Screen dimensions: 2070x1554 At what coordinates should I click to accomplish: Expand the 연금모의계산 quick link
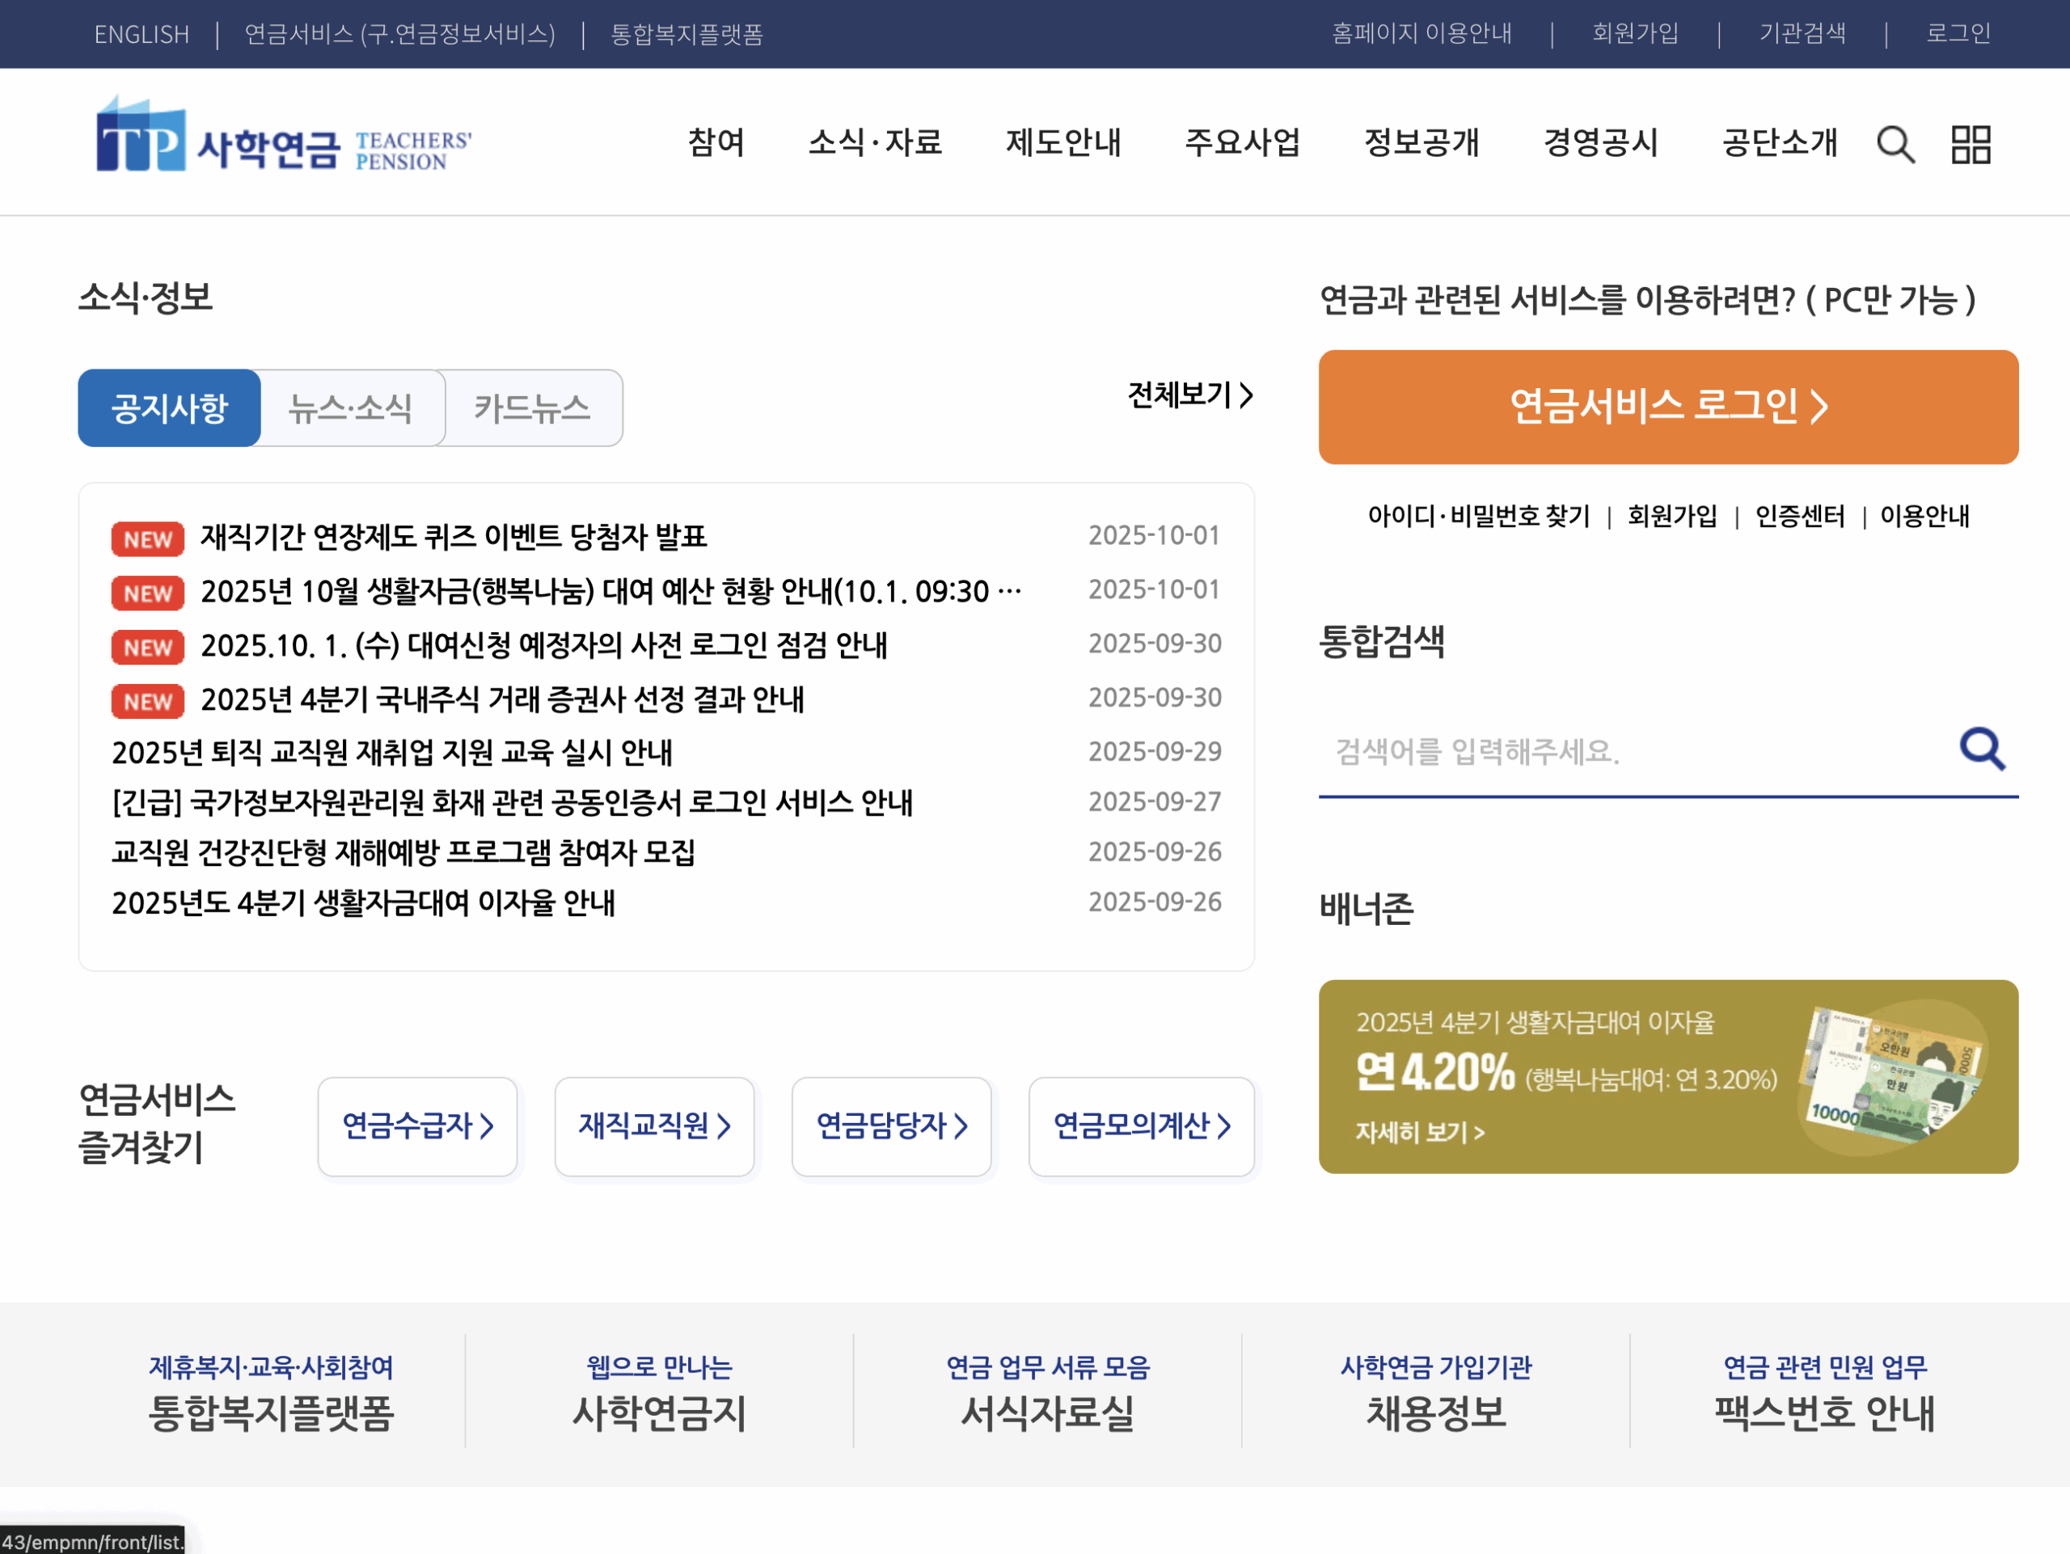[1142, 1126]
